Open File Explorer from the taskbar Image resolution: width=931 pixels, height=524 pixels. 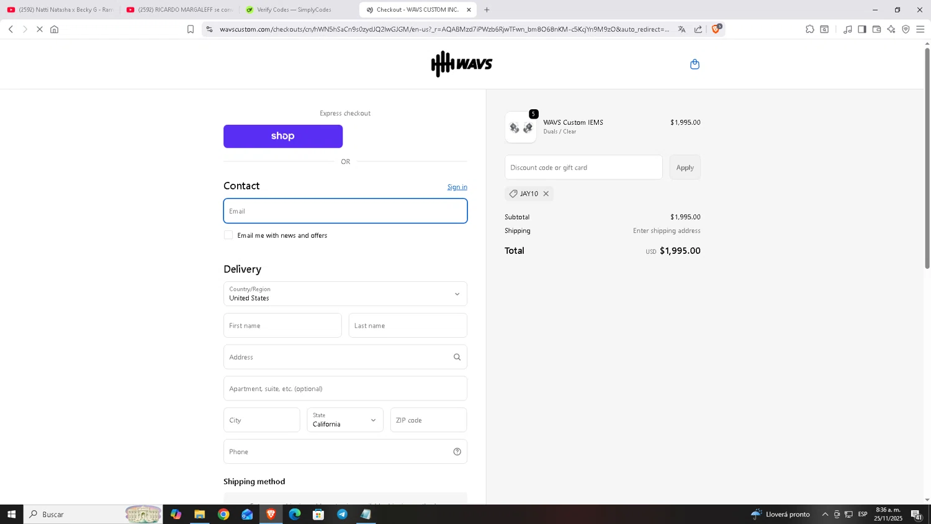pyautogui.click(x=199, y=514)
